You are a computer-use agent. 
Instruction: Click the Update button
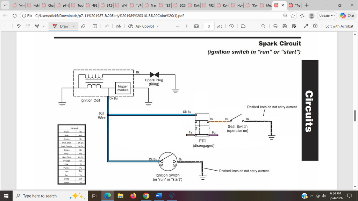coord(327,16)
